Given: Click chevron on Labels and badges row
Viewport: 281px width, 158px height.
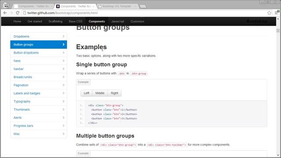Looking at the screenshot, I should point(63,93).
